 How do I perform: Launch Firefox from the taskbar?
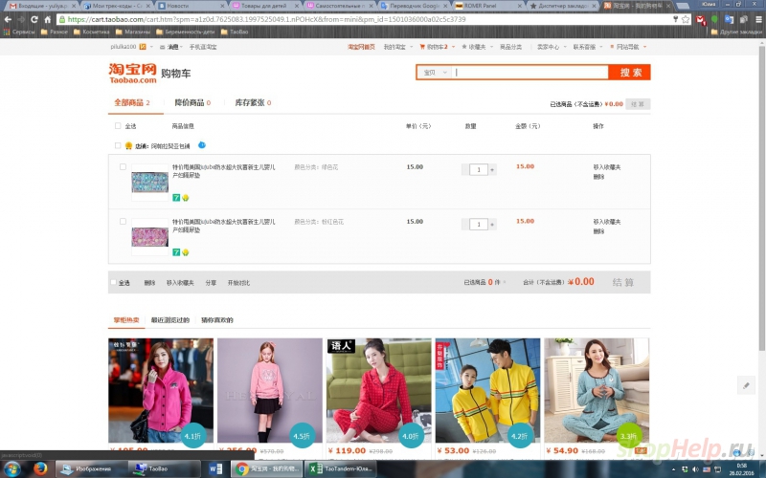(x=40, y=468)
